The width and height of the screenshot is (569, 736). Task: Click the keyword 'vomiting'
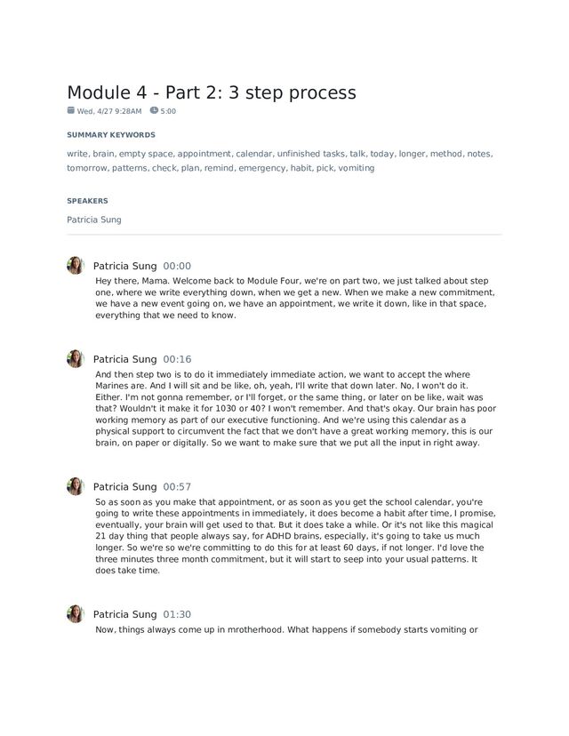(x=357, y=168)
